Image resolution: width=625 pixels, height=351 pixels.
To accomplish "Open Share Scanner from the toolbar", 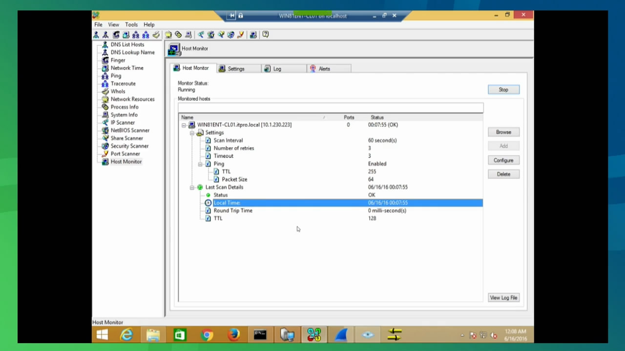I will click(x=221, y=35).
